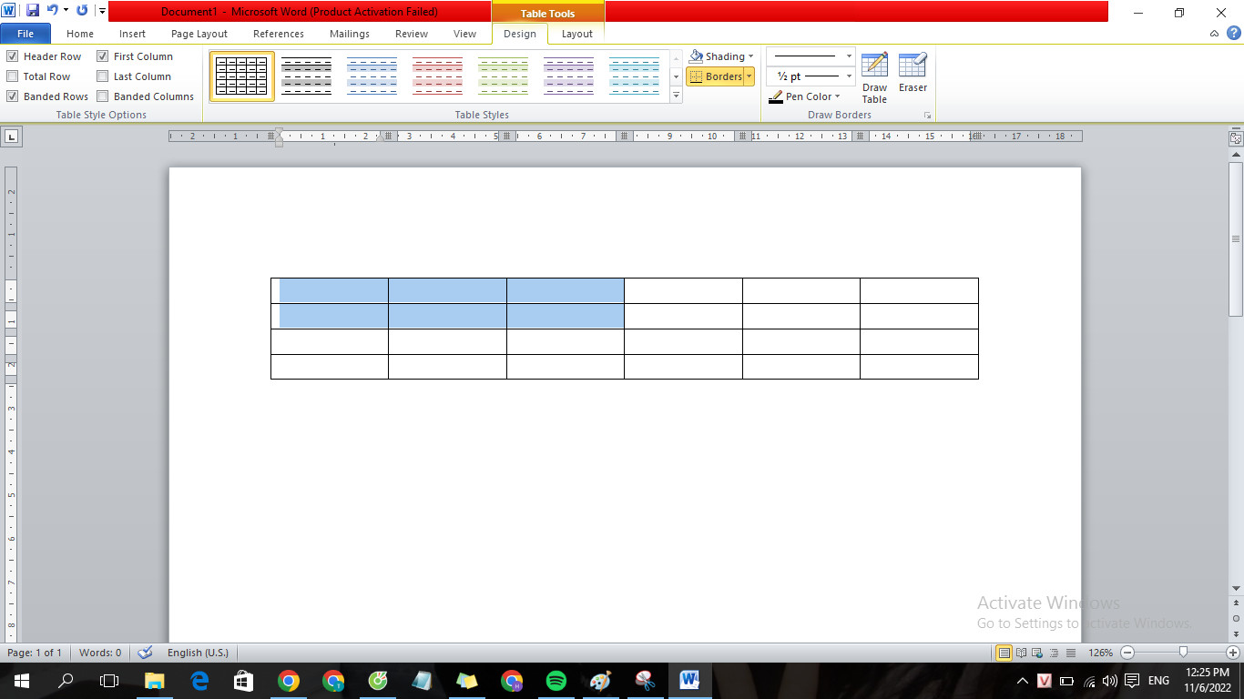
Task: Select the Table Grid style thumbnail
Action: pyautogui.click(x=241, y=76)
